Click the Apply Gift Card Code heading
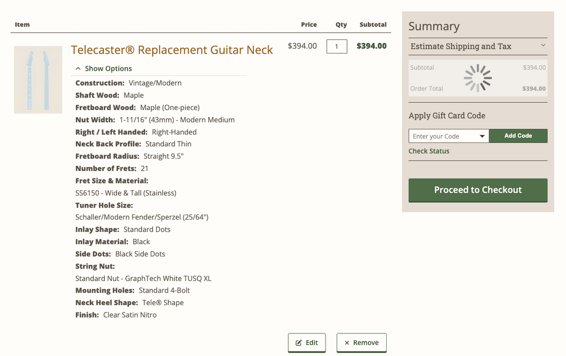Screen dimensions: 566x356 pos(447,115)
